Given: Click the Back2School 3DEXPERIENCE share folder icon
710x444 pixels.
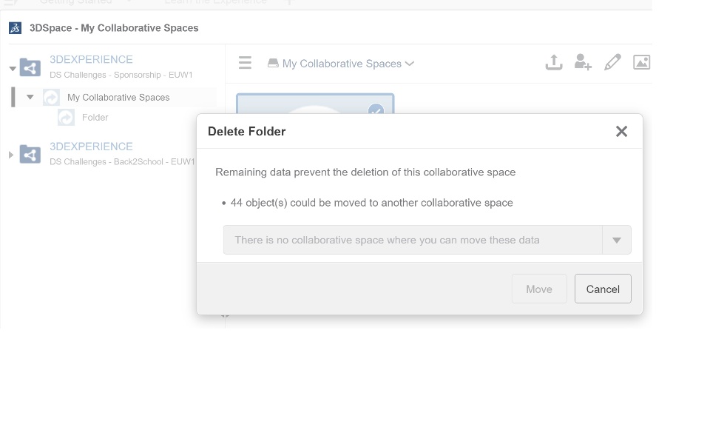Looking at the screenshot, I should coord(30,154).
